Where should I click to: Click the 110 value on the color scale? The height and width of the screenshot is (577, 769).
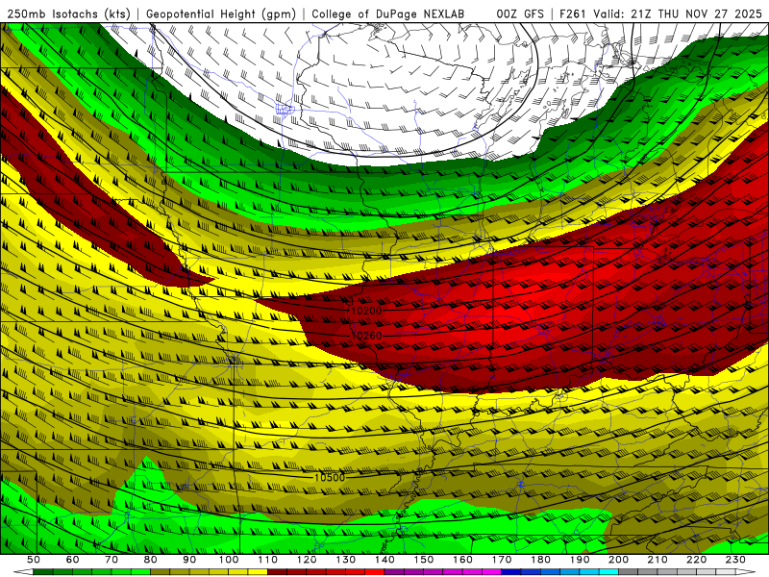click(268, 560)
